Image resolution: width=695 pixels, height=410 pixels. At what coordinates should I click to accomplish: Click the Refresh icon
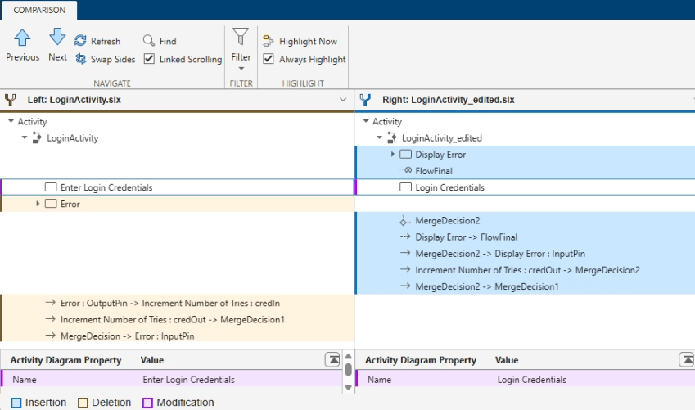point(80,41)
